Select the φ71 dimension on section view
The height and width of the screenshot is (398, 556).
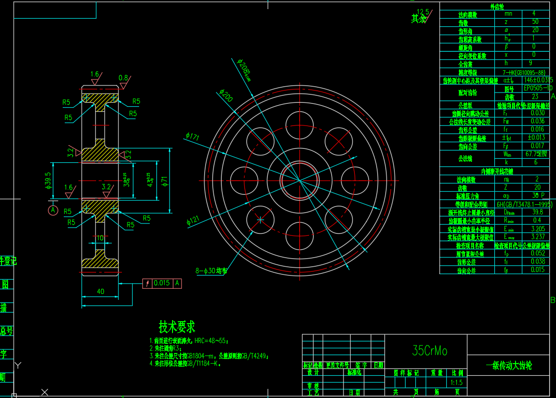click(x=164, y=179)
